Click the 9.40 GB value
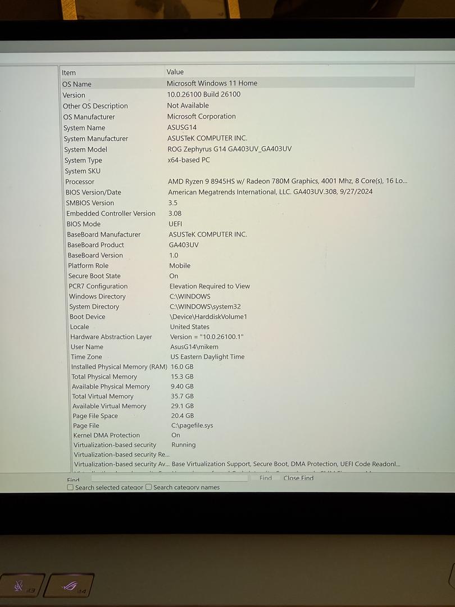 click(x=182, y=386)
